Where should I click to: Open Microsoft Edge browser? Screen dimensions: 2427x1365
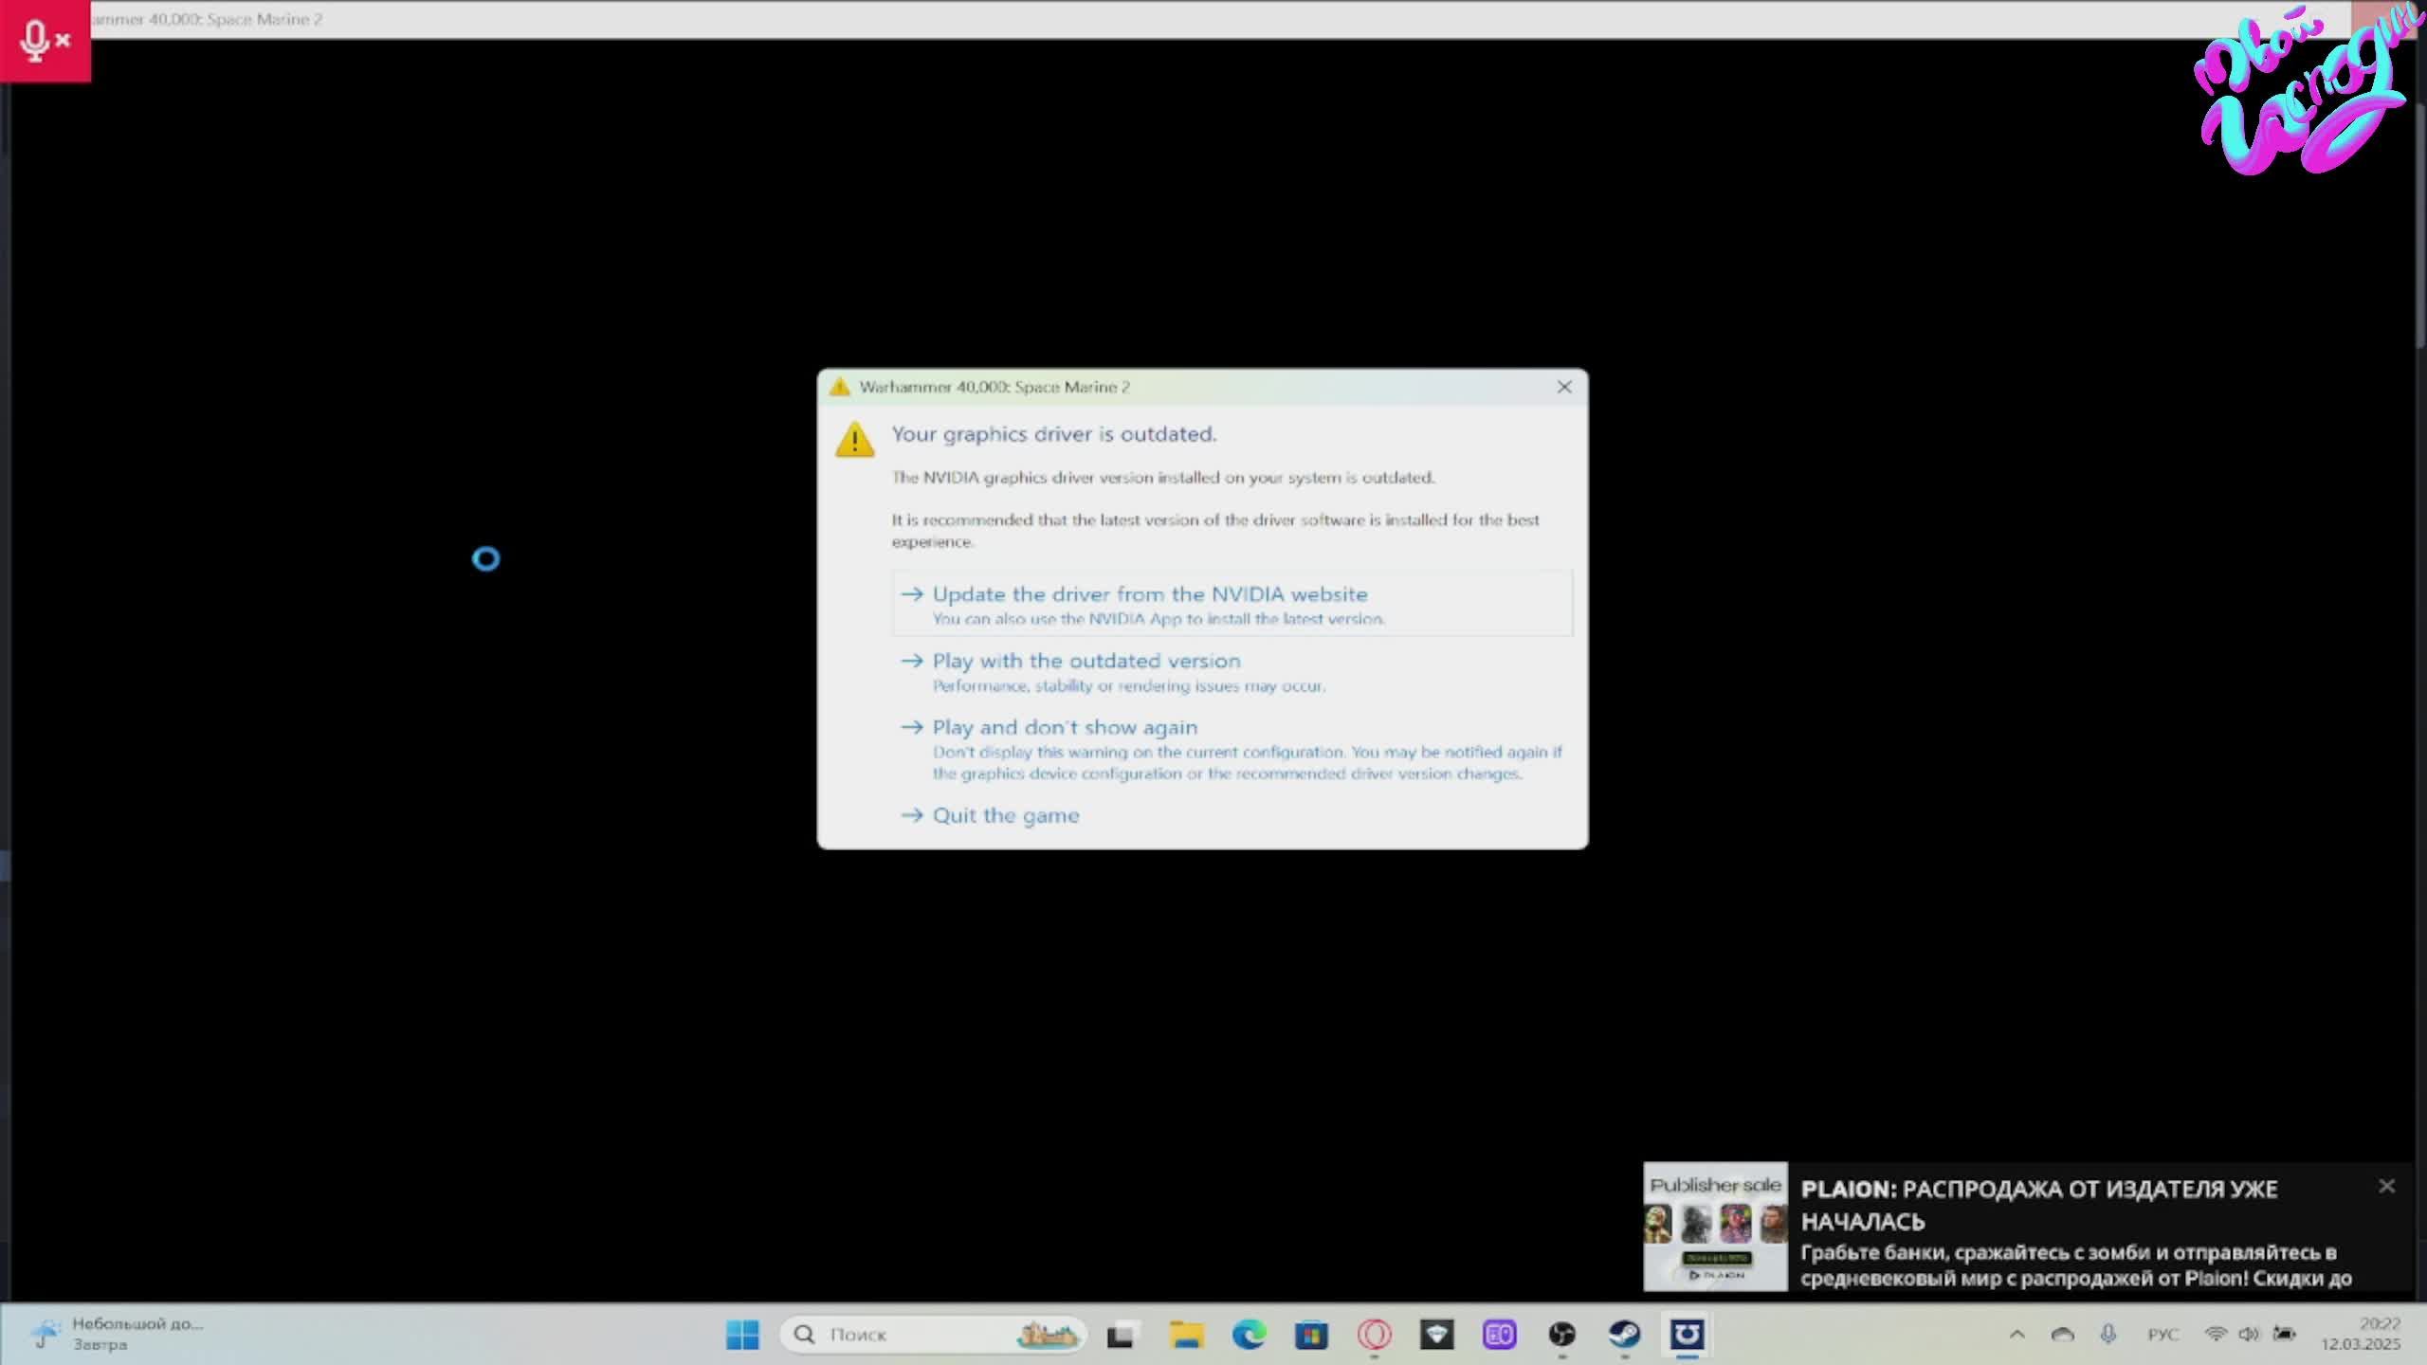[x=1249, y=1335]
